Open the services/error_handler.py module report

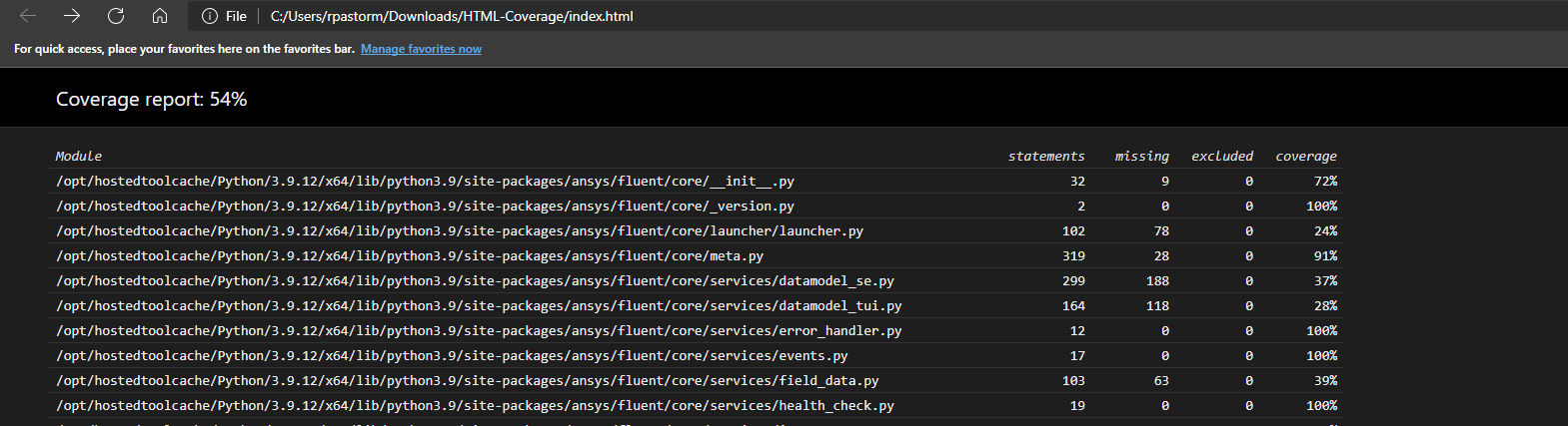[x=479, y=330]
